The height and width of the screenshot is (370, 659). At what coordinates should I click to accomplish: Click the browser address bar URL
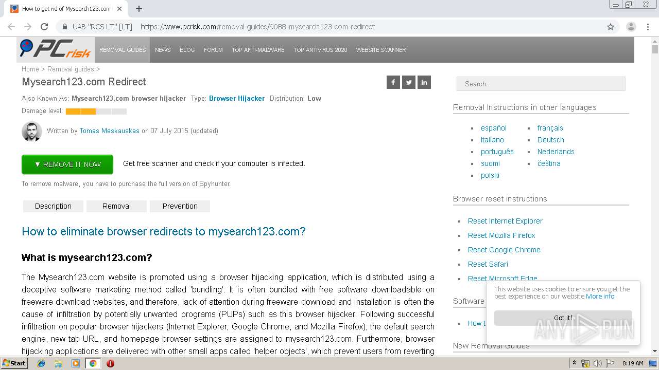point(257,27)
